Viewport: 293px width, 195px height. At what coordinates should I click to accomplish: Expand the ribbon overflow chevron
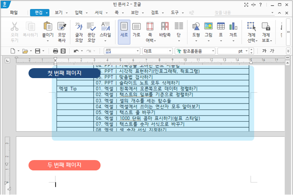pyautogui.click(x=288, y=32)
